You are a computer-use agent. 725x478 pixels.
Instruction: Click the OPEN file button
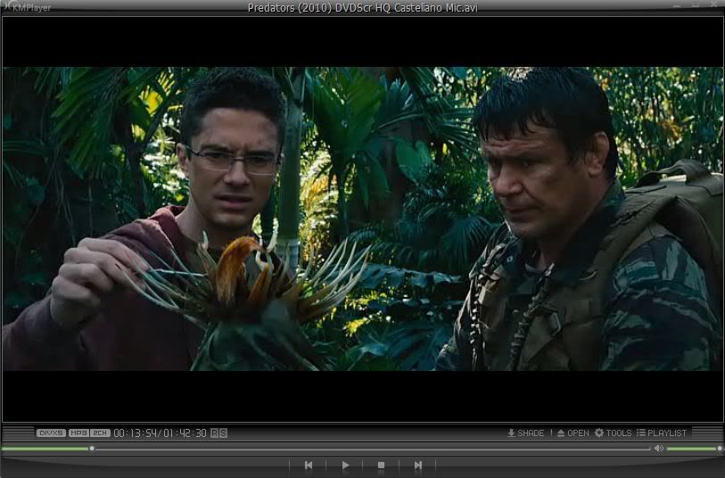pos(573,433)
